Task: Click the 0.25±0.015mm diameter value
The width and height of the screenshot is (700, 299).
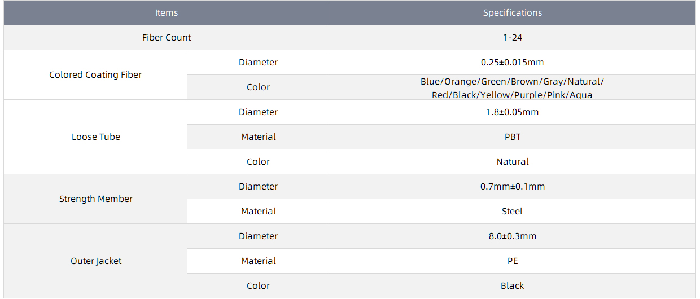Action: [x=513, y=62]
